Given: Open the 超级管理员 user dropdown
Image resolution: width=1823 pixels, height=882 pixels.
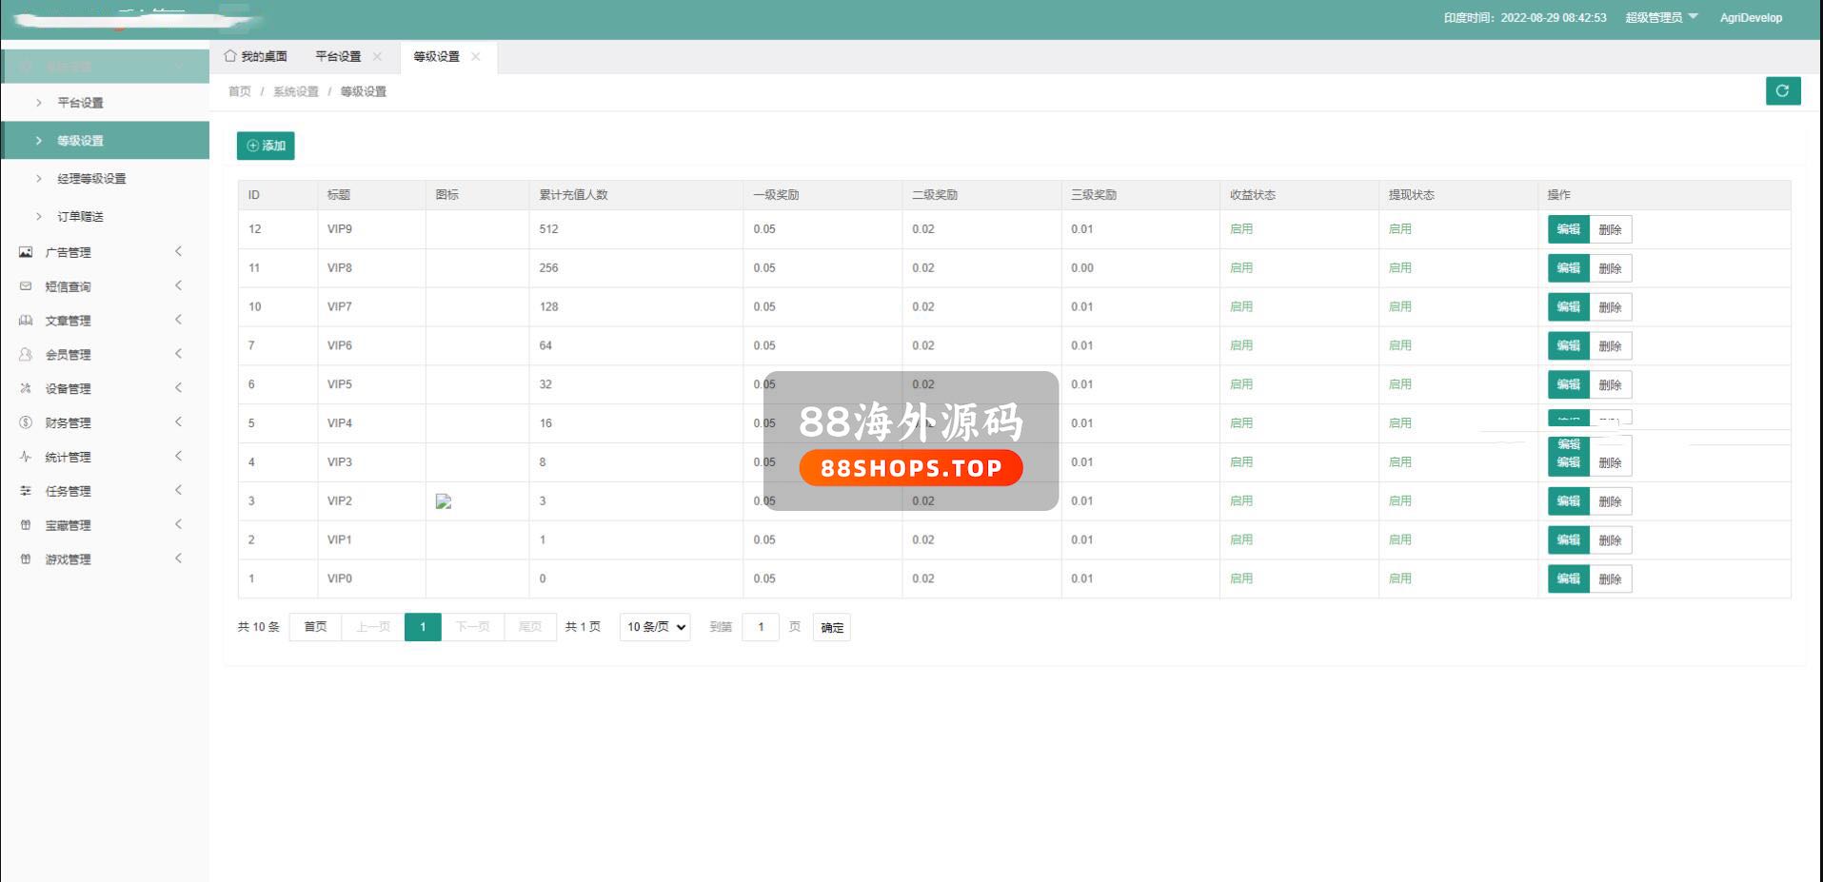Looking at the screenshot, I should tap(1661, 17).
